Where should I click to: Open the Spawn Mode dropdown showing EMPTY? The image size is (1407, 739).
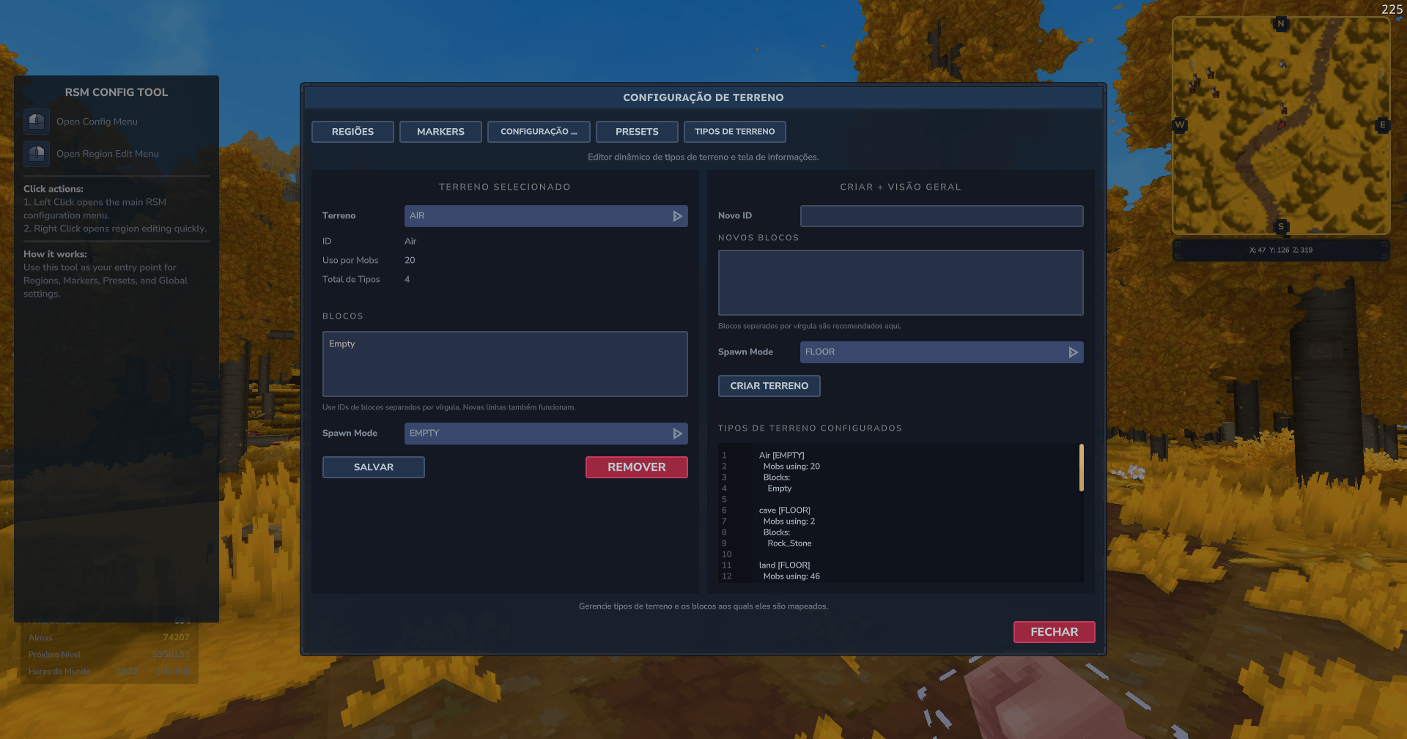546,434
